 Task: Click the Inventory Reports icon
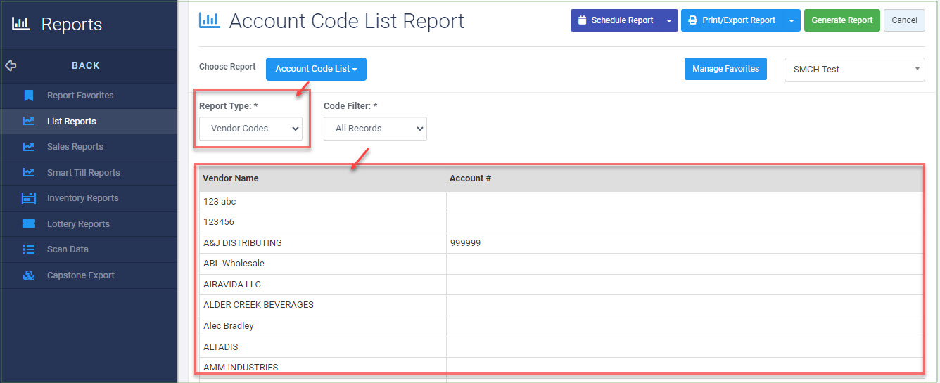[28, 198]
